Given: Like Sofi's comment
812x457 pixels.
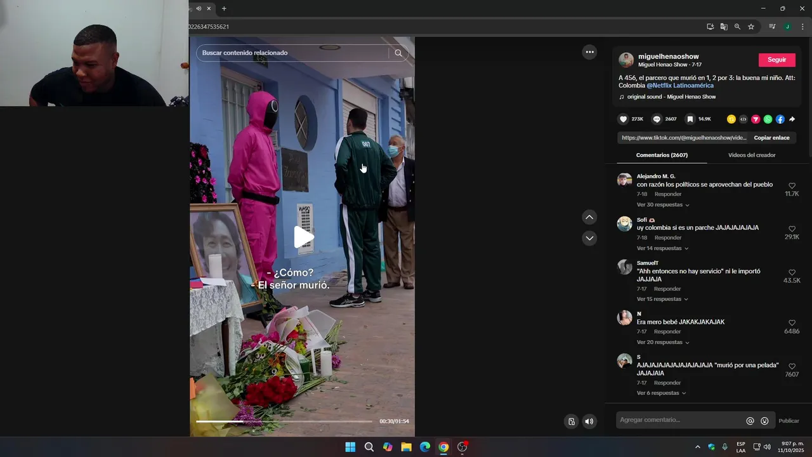Looking at the screenshot, I should [792, 229].
